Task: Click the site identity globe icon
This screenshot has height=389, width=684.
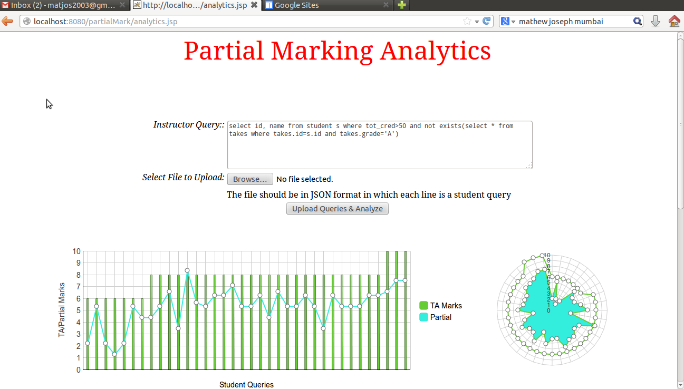Action: click(27, 22)
